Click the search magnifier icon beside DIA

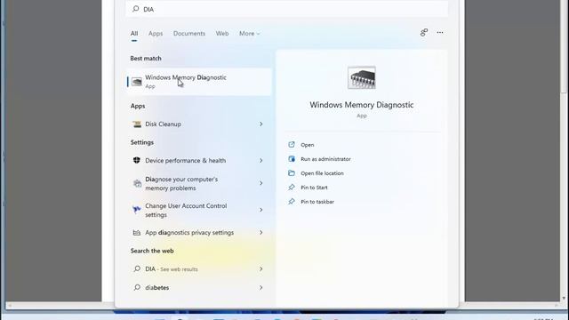click(x=136, y=9)
